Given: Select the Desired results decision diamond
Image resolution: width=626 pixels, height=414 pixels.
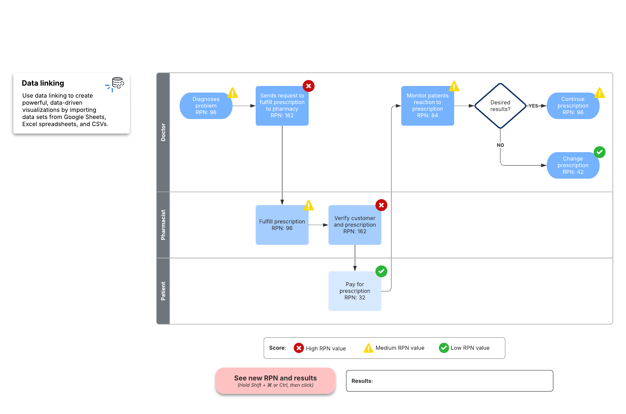Looking at the screenshot, I should click(x=500, y=106).
